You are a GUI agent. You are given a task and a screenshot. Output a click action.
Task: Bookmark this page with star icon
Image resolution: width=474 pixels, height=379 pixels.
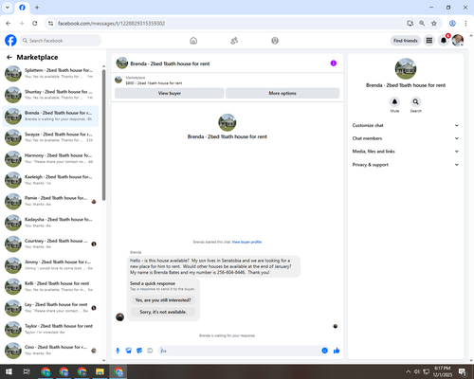coord(434,24)
